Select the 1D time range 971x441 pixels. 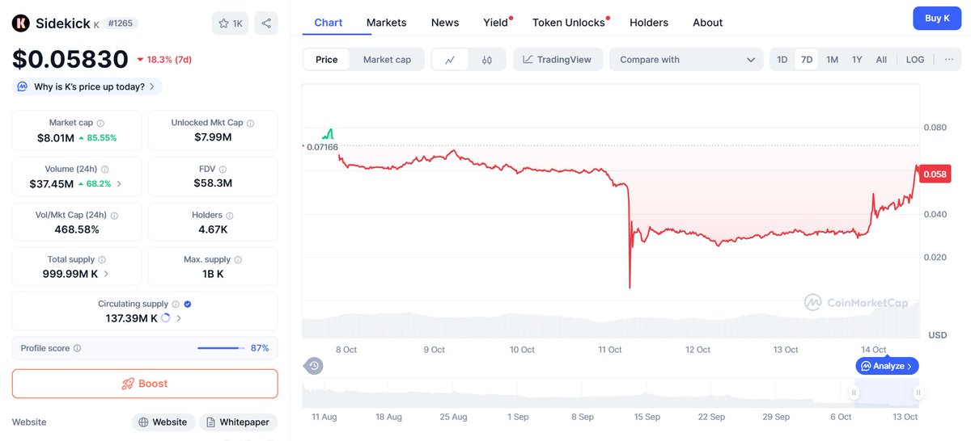coord(782,60)
